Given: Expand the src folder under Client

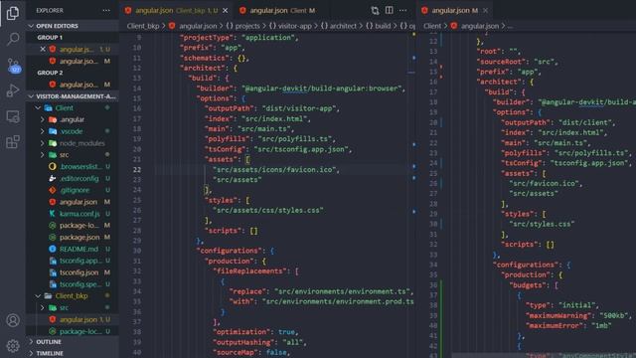Looking at the screenshot, I should click(42, 155).
